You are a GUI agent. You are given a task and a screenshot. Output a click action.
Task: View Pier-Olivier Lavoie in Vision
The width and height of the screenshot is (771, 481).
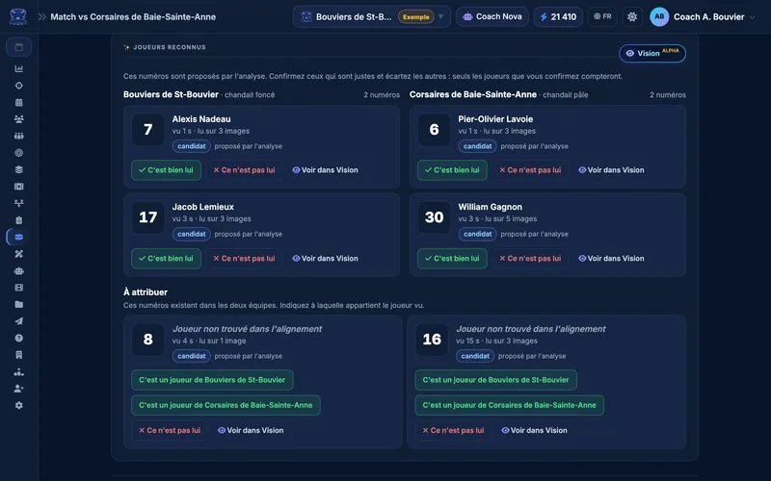[611, 170]
